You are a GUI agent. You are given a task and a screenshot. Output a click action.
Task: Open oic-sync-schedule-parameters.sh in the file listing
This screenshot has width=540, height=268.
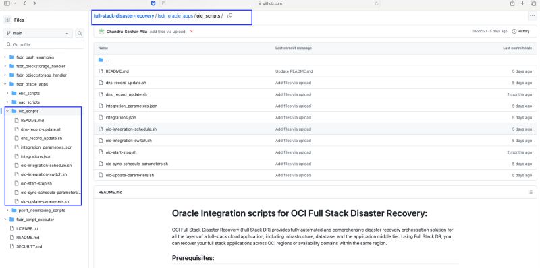pyautogui.click(x=137, y=164)
